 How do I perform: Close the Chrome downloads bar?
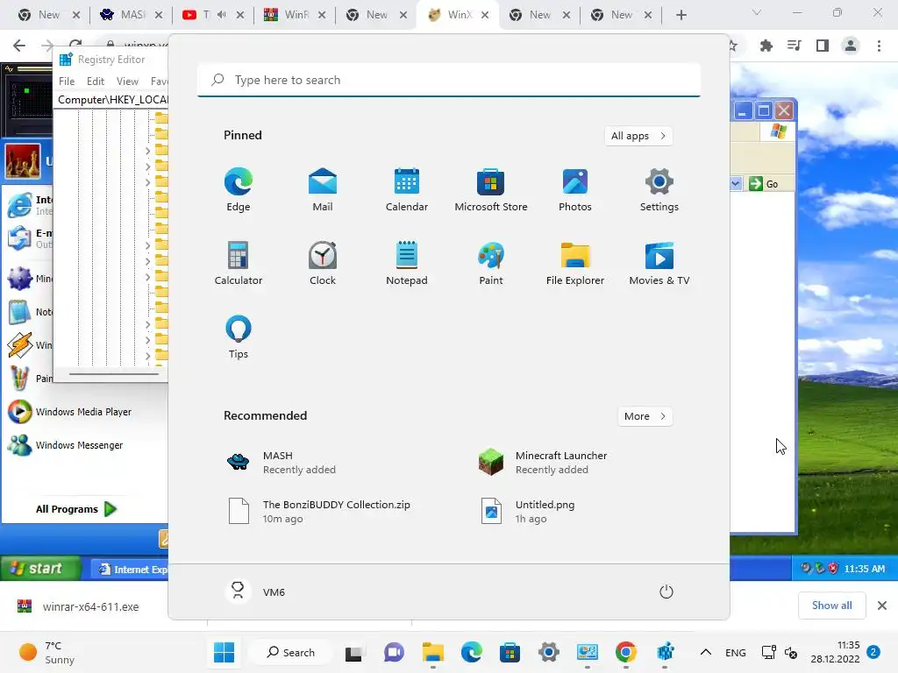[882, 606]
